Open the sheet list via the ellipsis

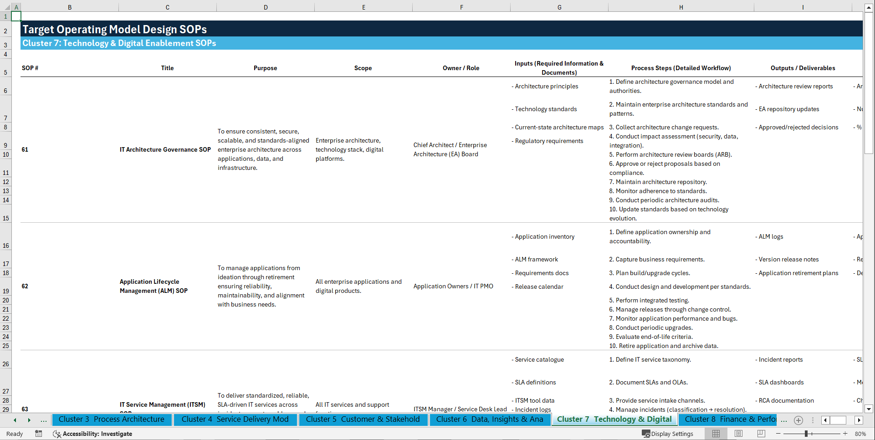(x=44, y=420)
